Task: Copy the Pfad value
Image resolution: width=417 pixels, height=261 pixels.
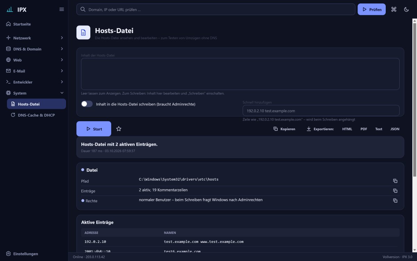Action: coord(395,181)
